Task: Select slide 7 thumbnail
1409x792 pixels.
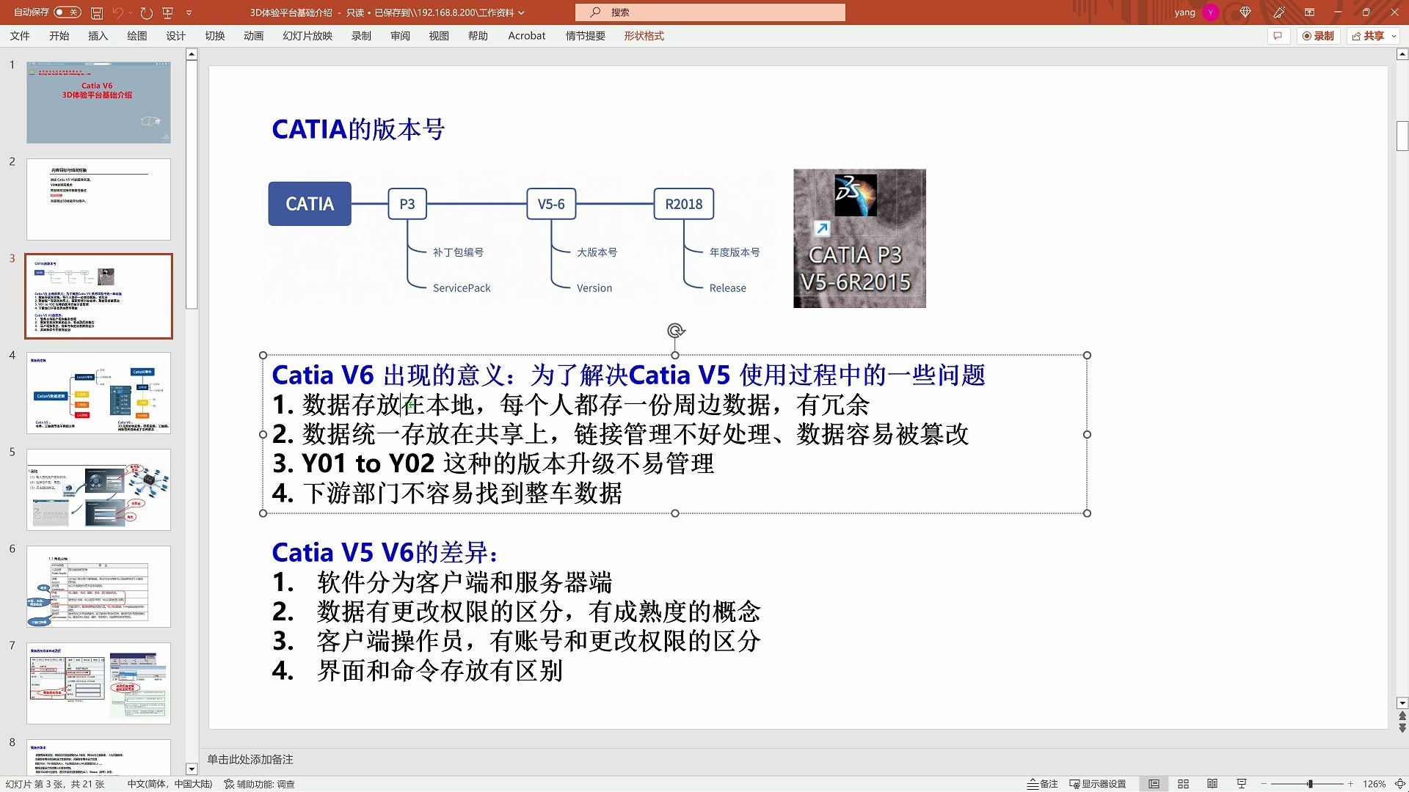Action: click(98, 683)
